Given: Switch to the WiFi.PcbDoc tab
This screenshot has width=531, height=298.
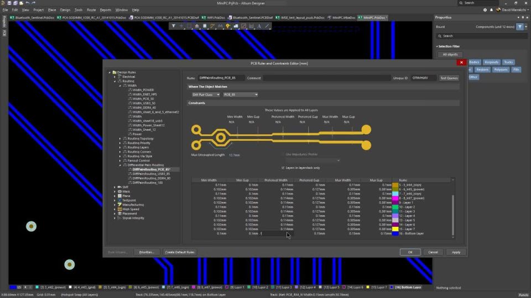Looking at the screenshot, I should click(x=214, y=18).
